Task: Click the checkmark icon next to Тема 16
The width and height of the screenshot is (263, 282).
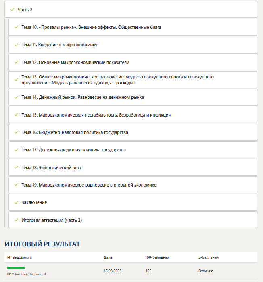Action: pyautogui.click(x=16, y=132)
